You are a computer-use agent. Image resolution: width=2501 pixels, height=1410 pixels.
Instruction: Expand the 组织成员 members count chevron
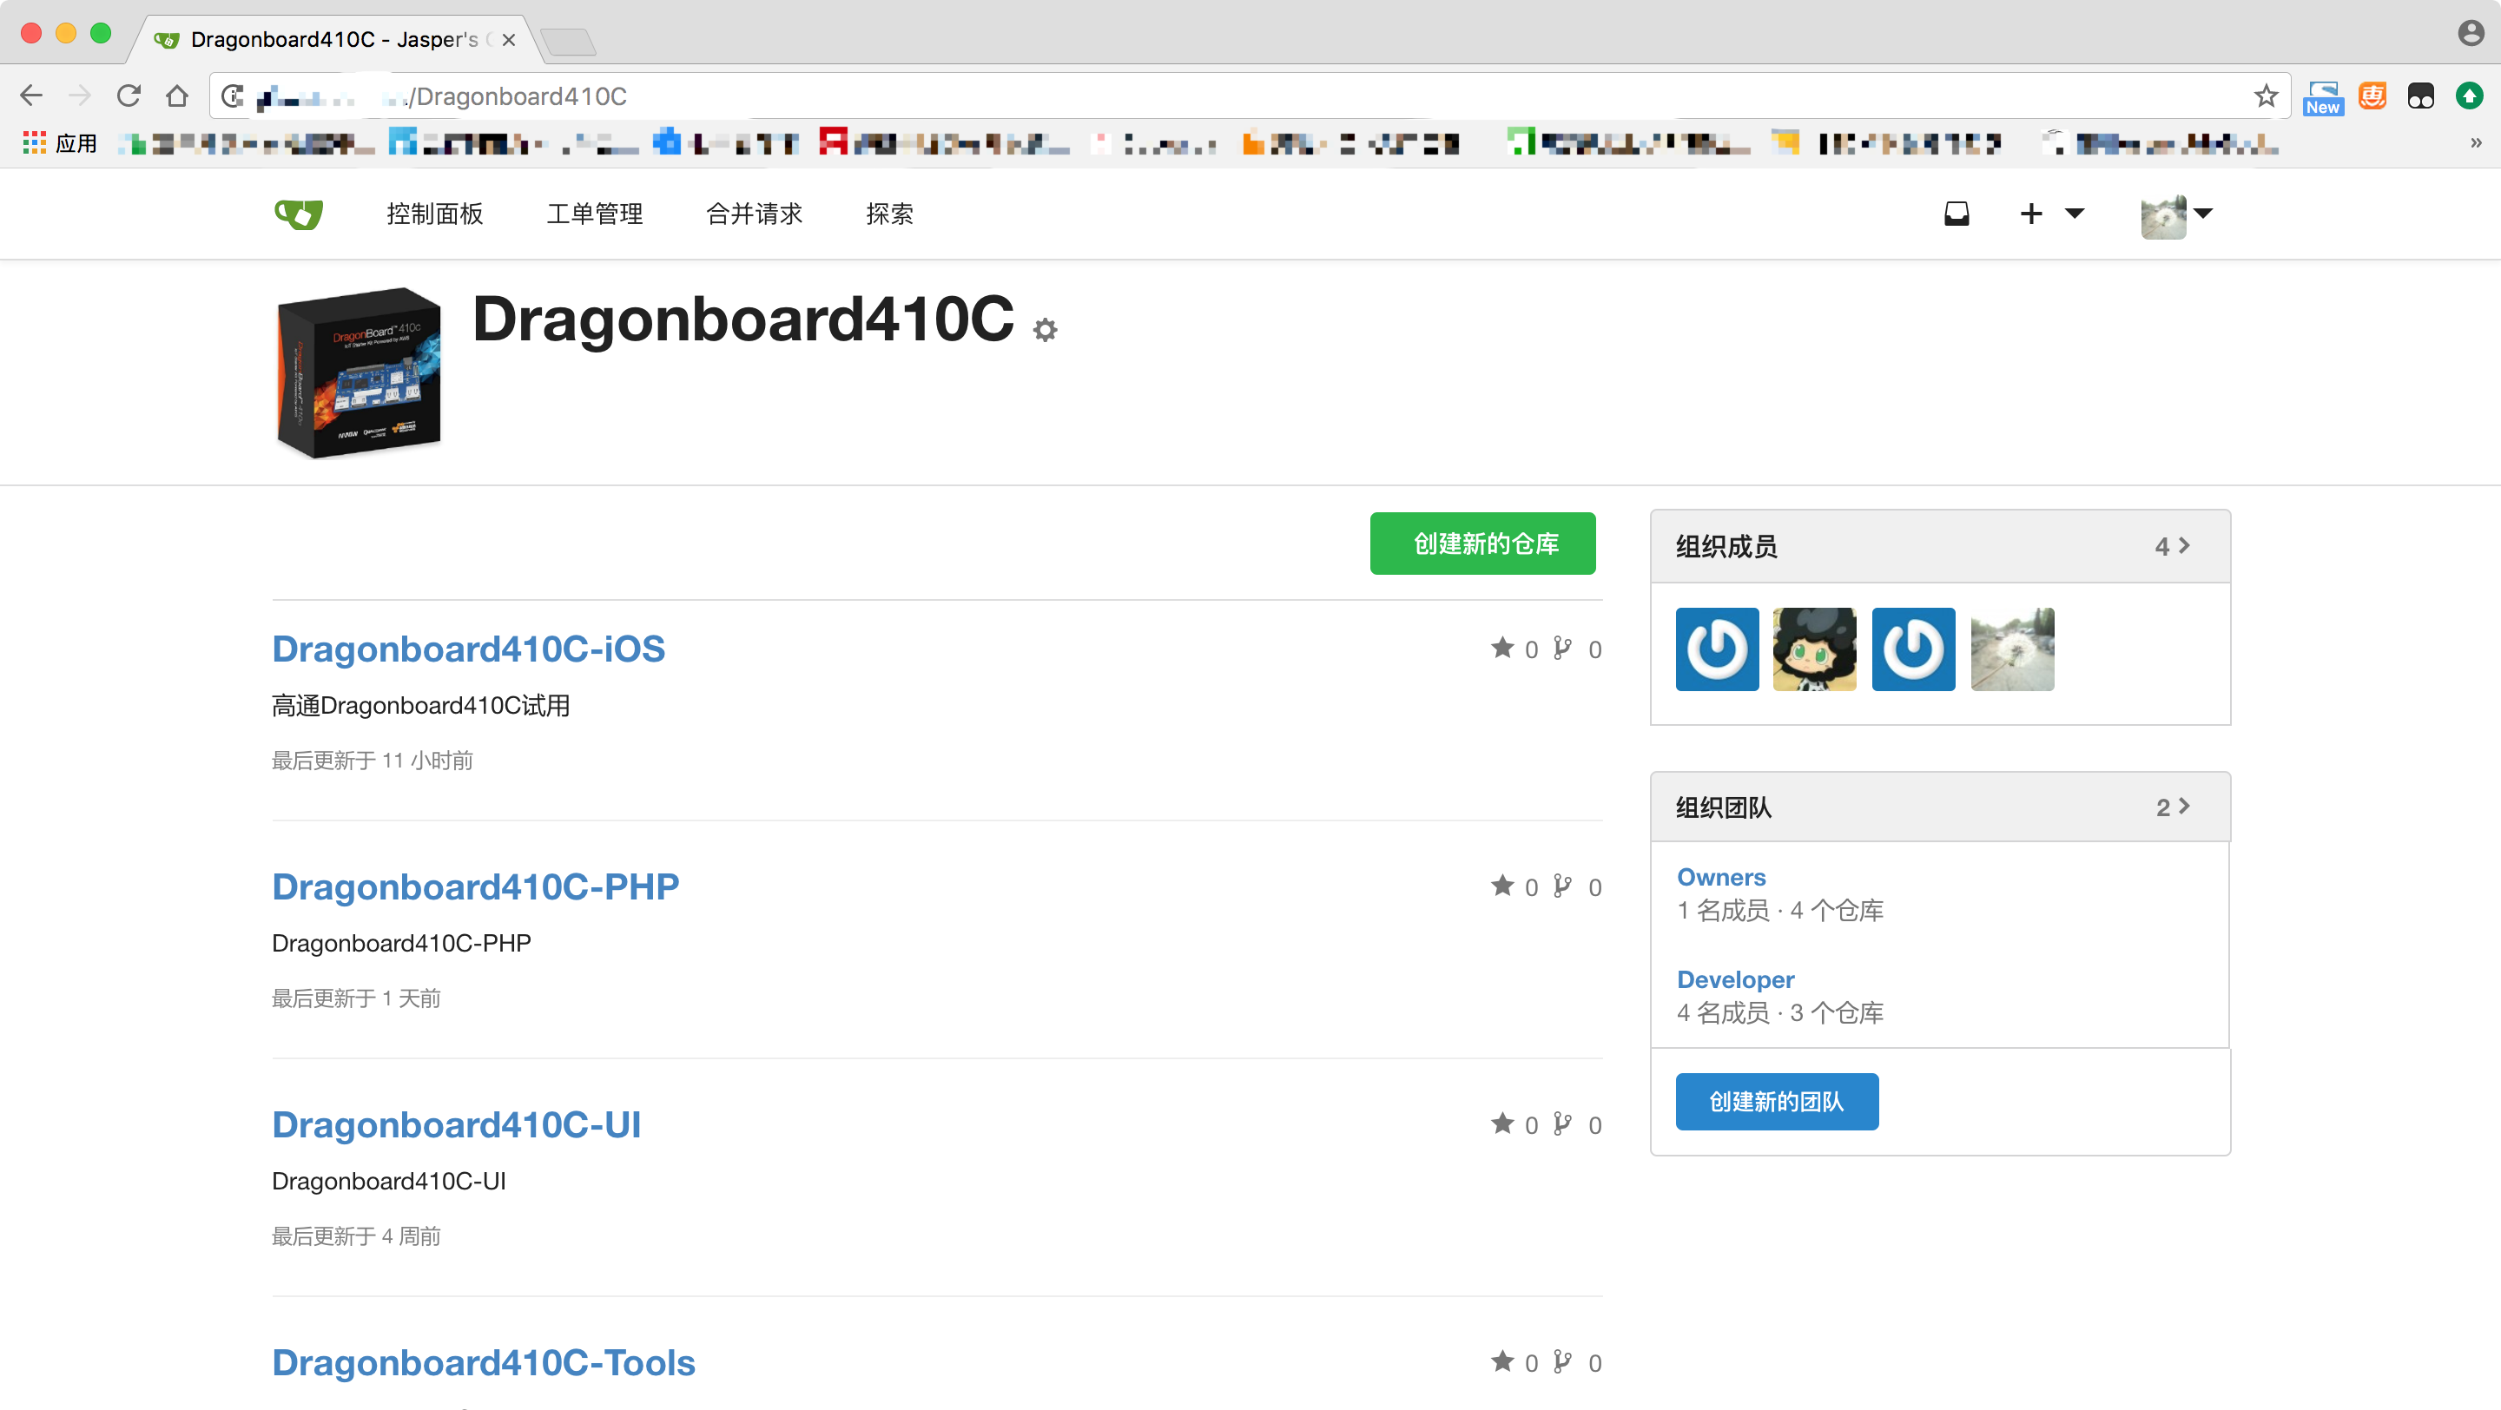(x=2173, y=546)
